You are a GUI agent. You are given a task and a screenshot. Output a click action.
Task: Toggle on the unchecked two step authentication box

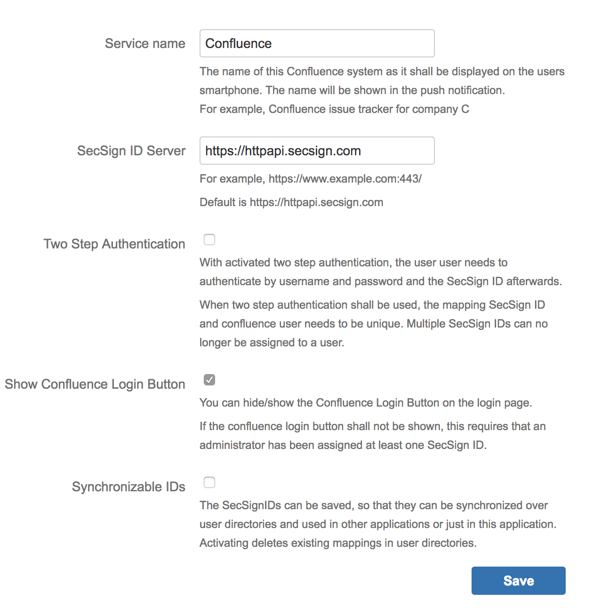pyautogui.click(x=209, y=240)
